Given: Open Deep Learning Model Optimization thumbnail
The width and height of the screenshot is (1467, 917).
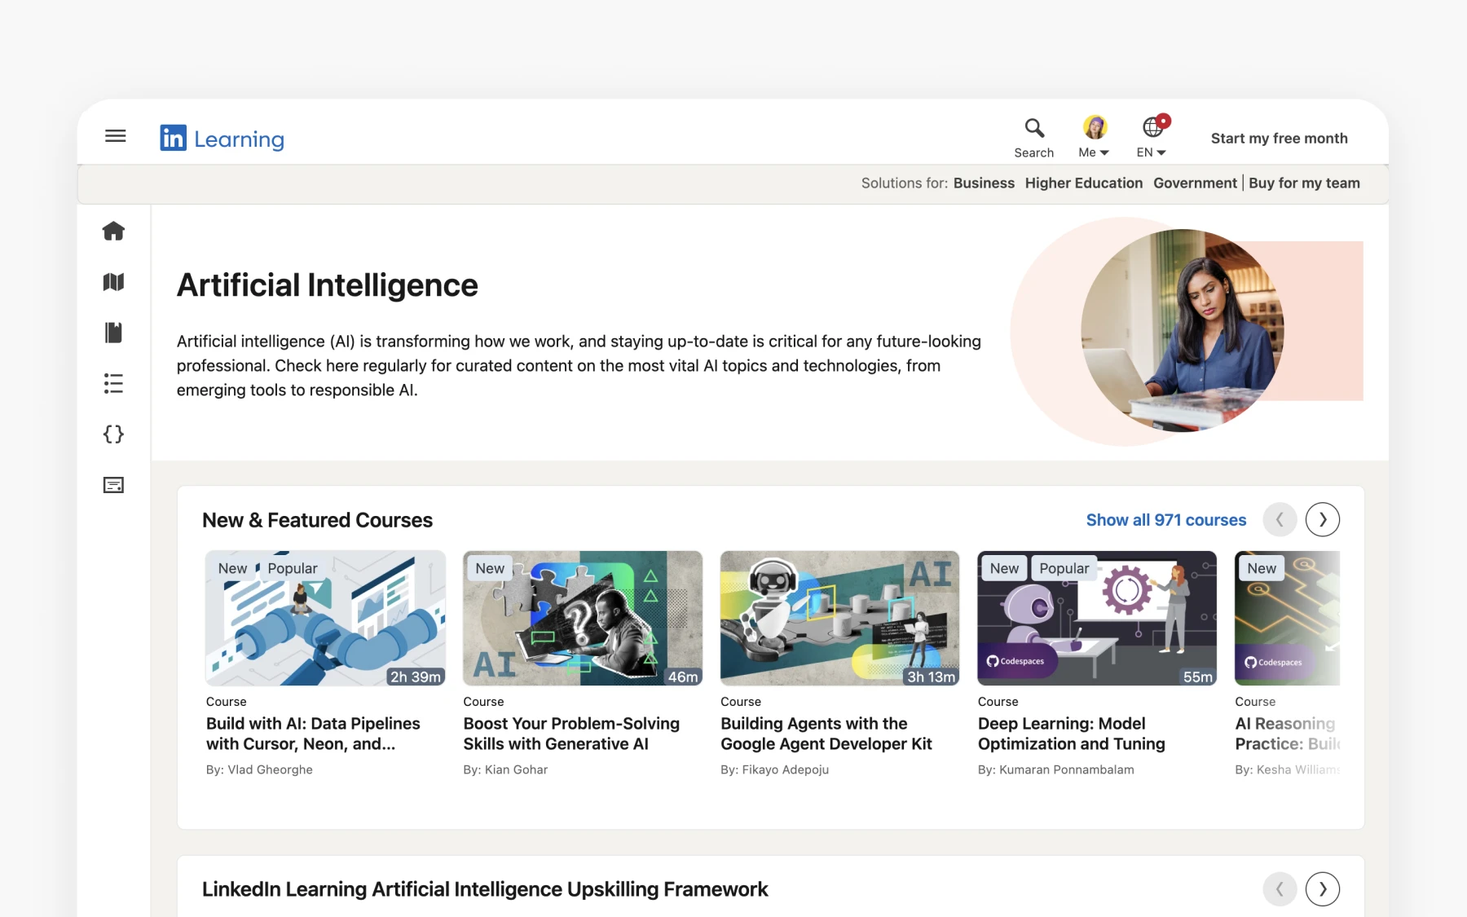Looking at the screenshot, I should coord(1097,618).
